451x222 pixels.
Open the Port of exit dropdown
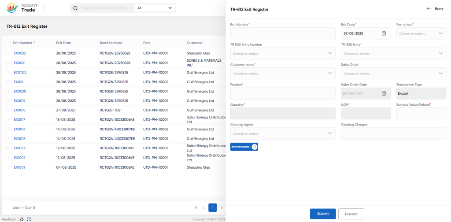point(421,33)
